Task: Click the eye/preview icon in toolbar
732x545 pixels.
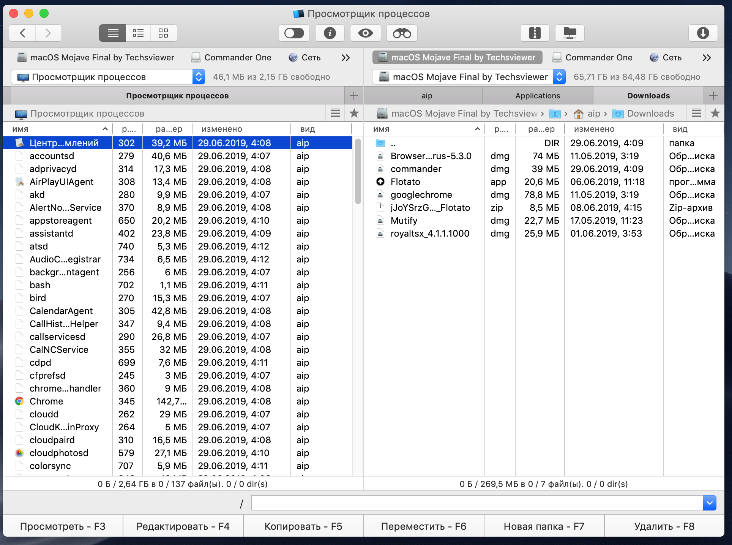Action: tap(364, 33)
